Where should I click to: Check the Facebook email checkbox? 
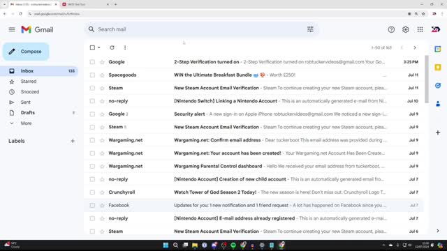pos(92,206)
